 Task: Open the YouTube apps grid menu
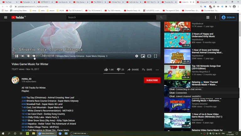tap(208, 17)
